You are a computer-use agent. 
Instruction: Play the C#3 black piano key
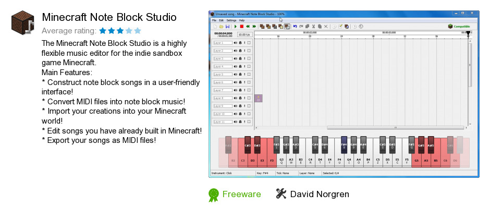(248, 145)
